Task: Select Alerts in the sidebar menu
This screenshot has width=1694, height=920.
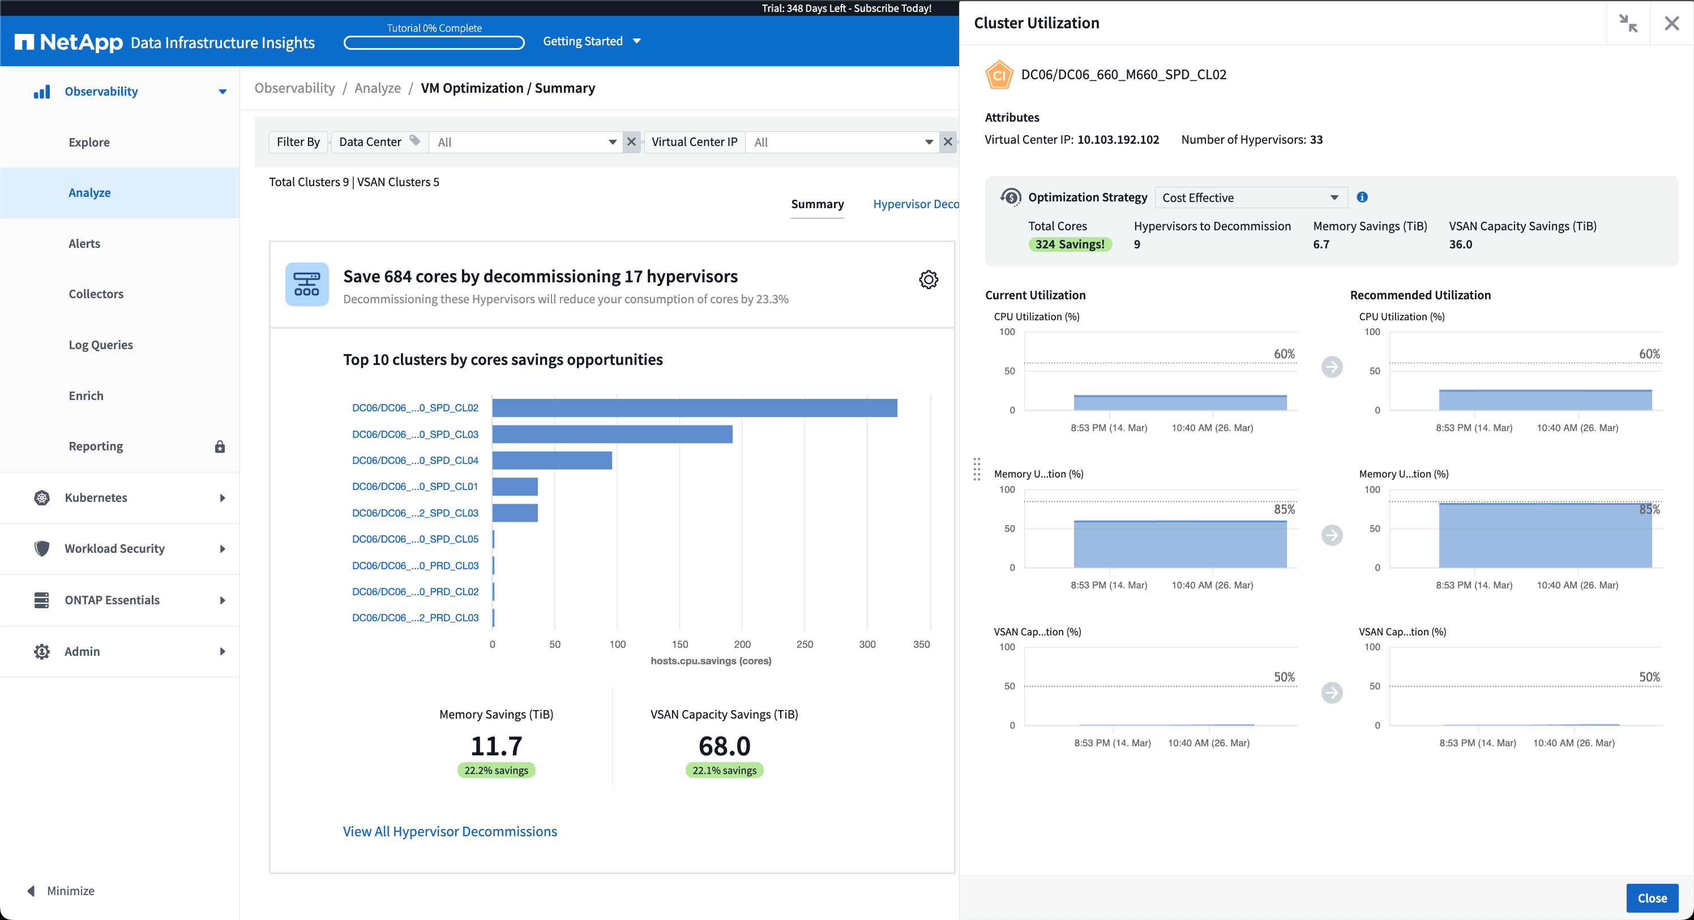Action: [x=84, y=243]
